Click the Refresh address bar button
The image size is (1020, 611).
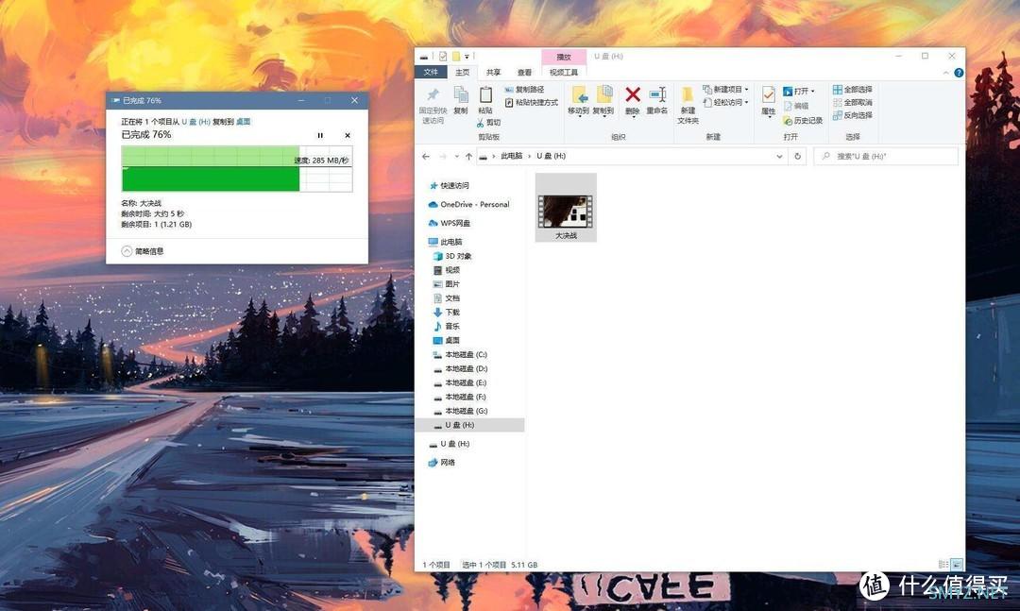(797, 156)
